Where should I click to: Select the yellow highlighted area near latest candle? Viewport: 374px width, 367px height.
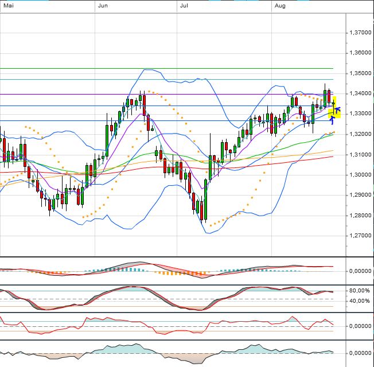(x=336, y=107)
